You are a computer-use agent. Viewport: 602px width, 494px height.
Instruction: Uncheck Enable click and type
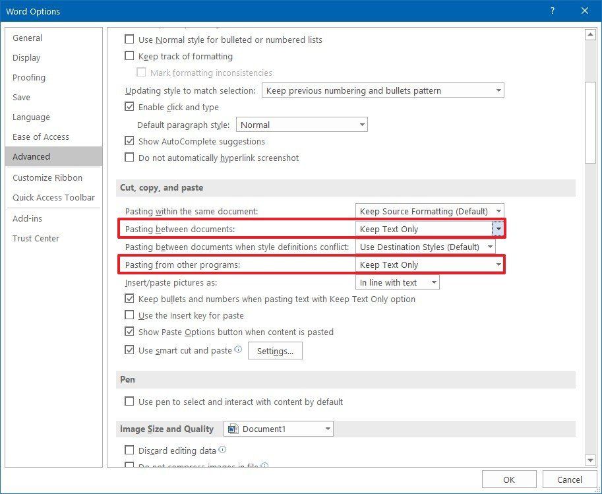click(129, 106)
